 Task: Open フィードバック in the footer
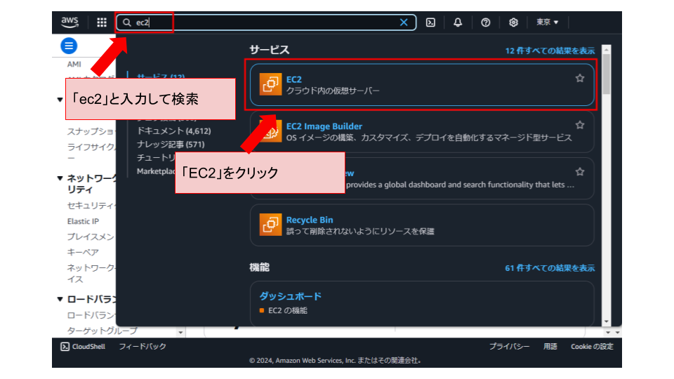[x=143, y=346]
